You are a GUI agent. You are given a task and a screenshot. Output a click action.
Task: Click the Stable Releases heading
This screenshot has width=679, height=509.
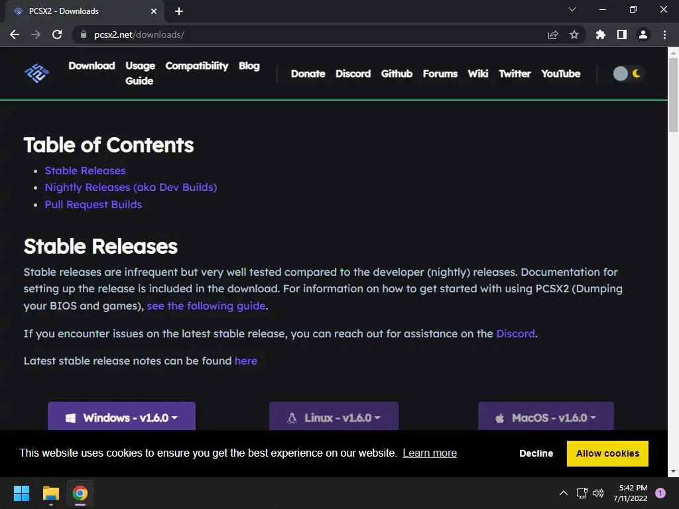[101, 247]
